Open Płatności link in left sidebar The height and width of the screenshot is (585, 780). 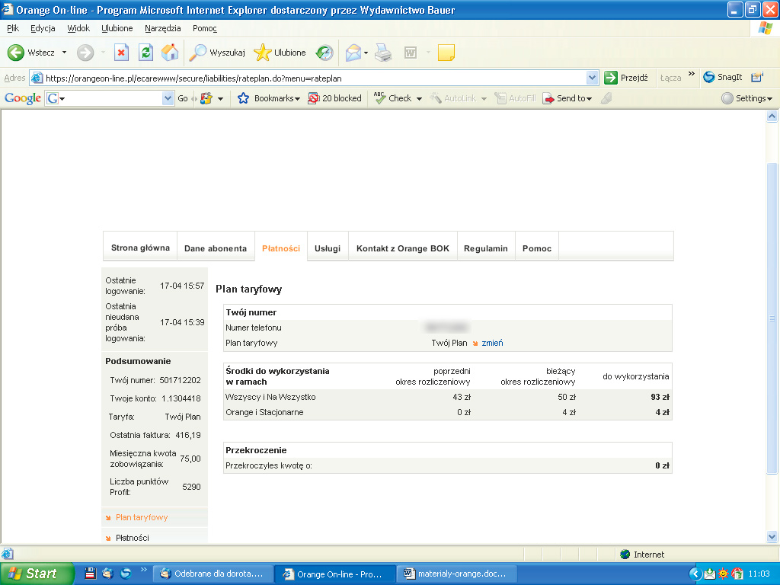pyautogui.click(x=132, y=538)
